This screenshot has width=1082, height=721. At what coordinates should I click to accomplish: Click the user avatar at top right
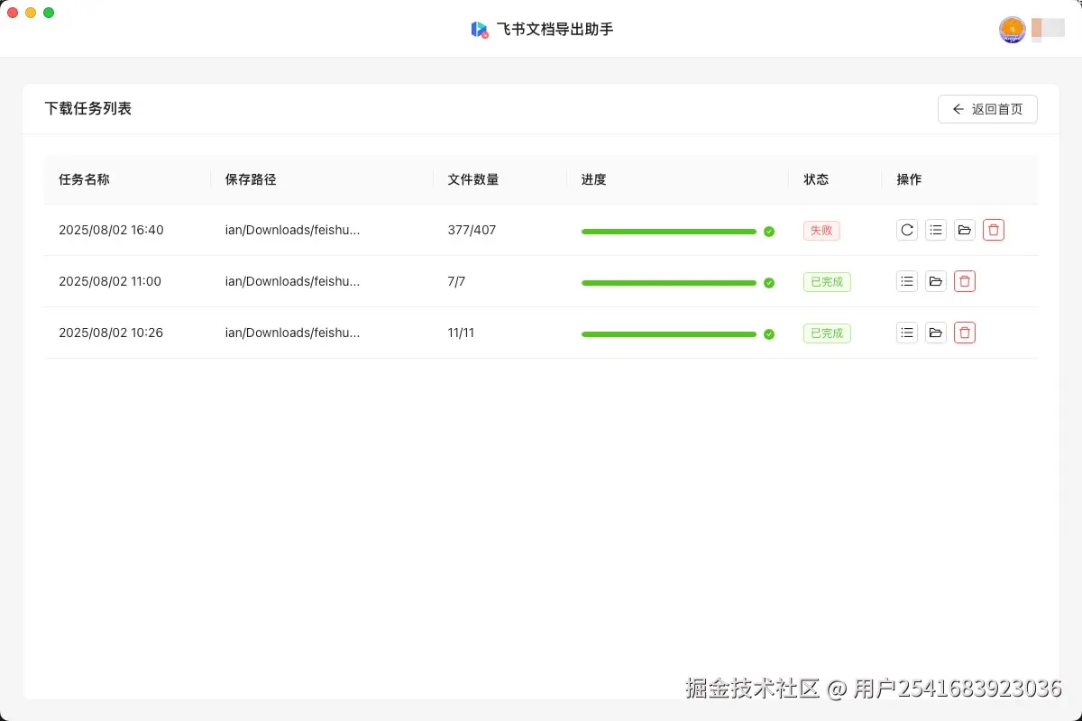pyautogui.click(x=1012, y=29)
